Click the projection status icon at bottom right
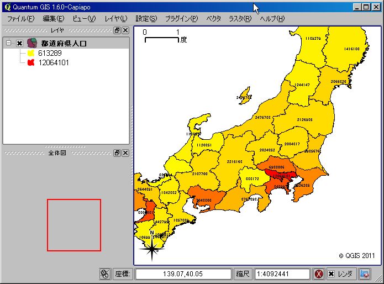Image resolution: width=384 pixels, height=284 pixels. point(364,274)
